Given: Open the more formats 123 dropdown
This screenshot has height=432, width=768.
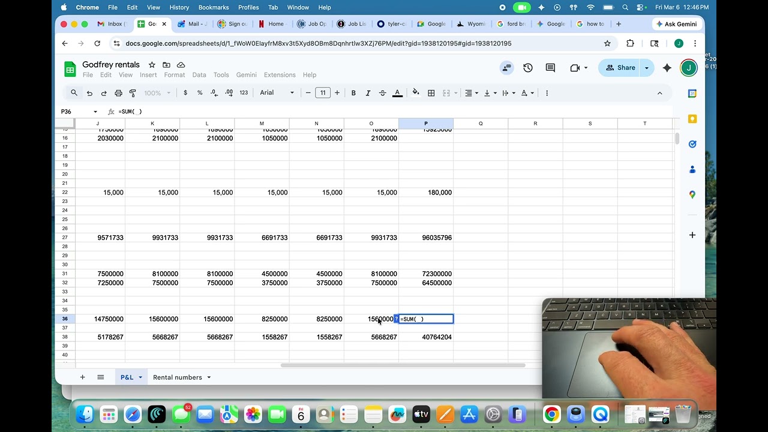Looking at the screenshot, I should coord(244,93).
